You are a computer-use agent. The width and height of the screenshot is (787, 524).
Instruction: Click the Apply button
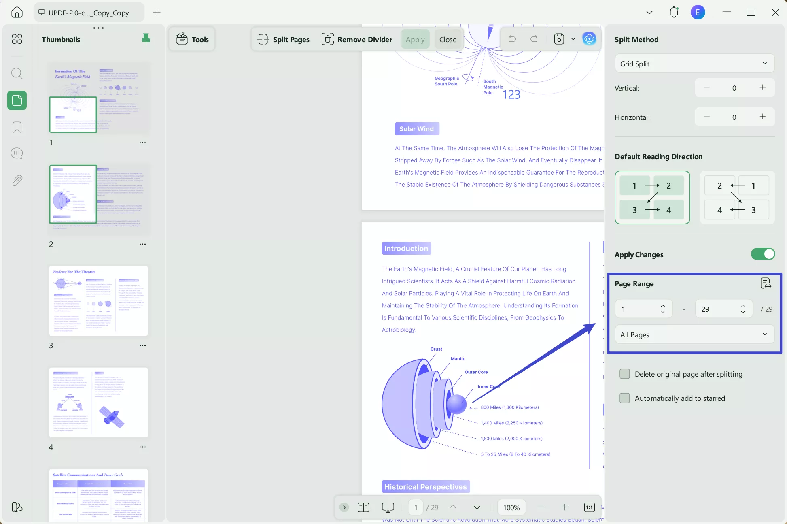tap(415, 39)
